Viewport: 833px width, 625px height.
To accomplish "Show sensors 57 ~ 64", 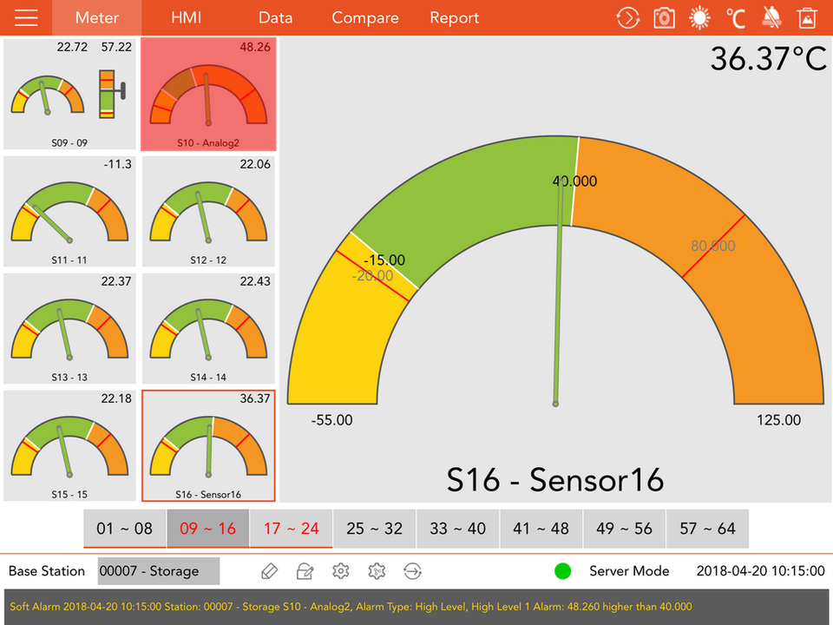I will pos(708,529).
